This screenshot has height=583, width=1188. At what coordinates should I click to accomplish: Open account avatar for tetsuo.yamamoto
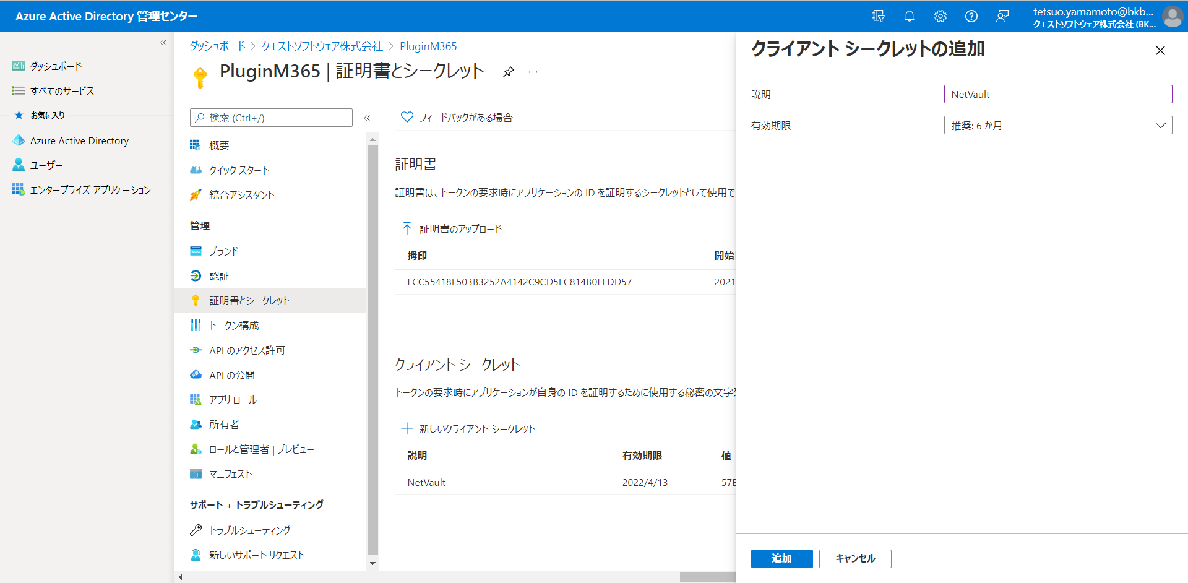click(x=1172, y=16)
